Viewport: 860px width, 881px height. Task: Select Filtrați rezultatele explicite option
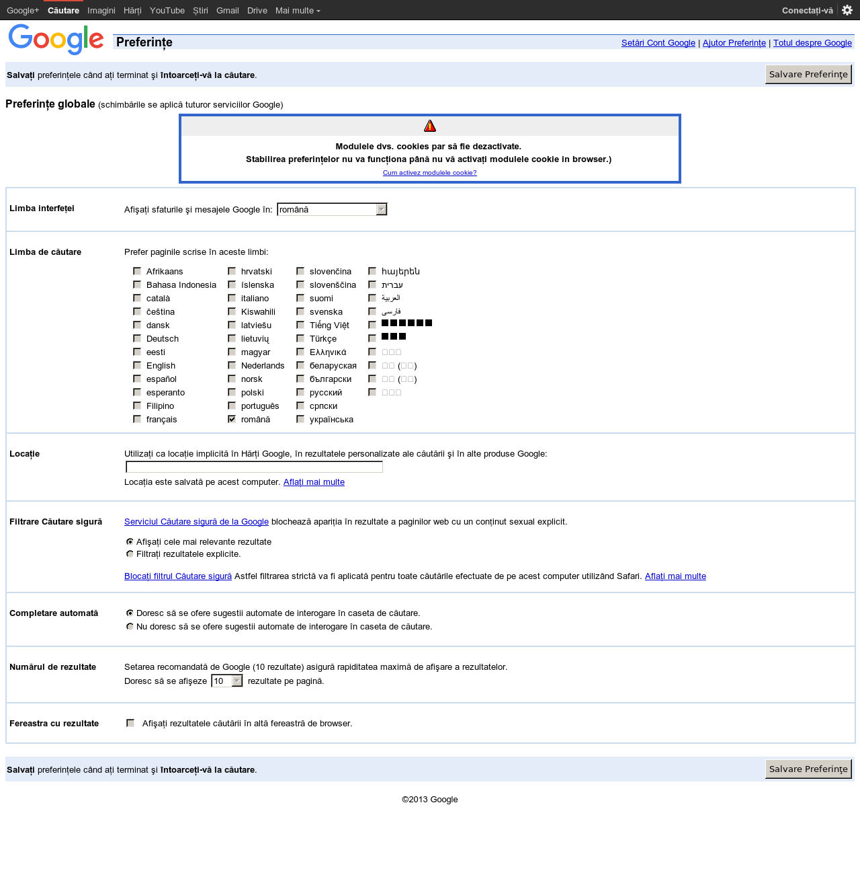[130, 553]
